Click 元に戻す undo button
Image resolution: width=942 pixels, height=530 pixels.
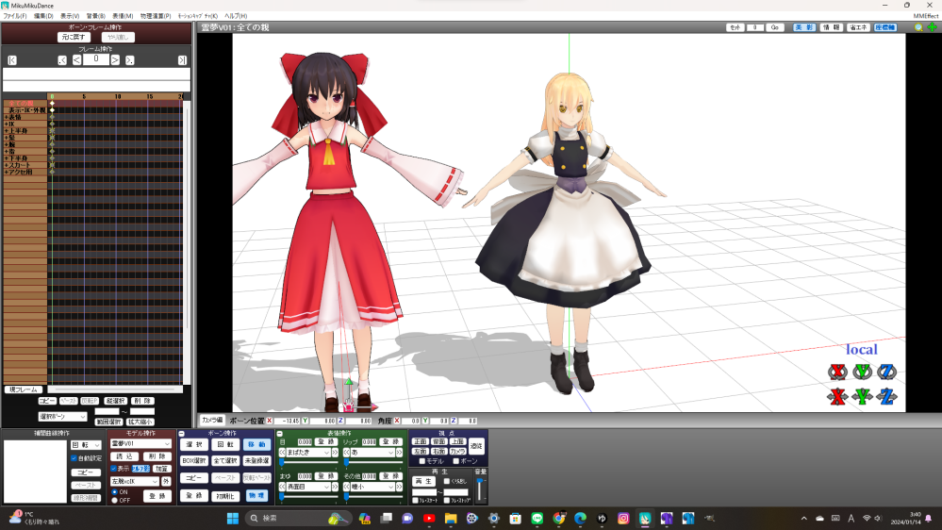(x=74, y=38)
